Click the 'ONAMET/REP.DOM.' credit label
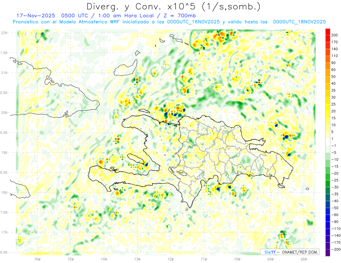This screenshot has height=263, width=341. (x=299, y=252)
